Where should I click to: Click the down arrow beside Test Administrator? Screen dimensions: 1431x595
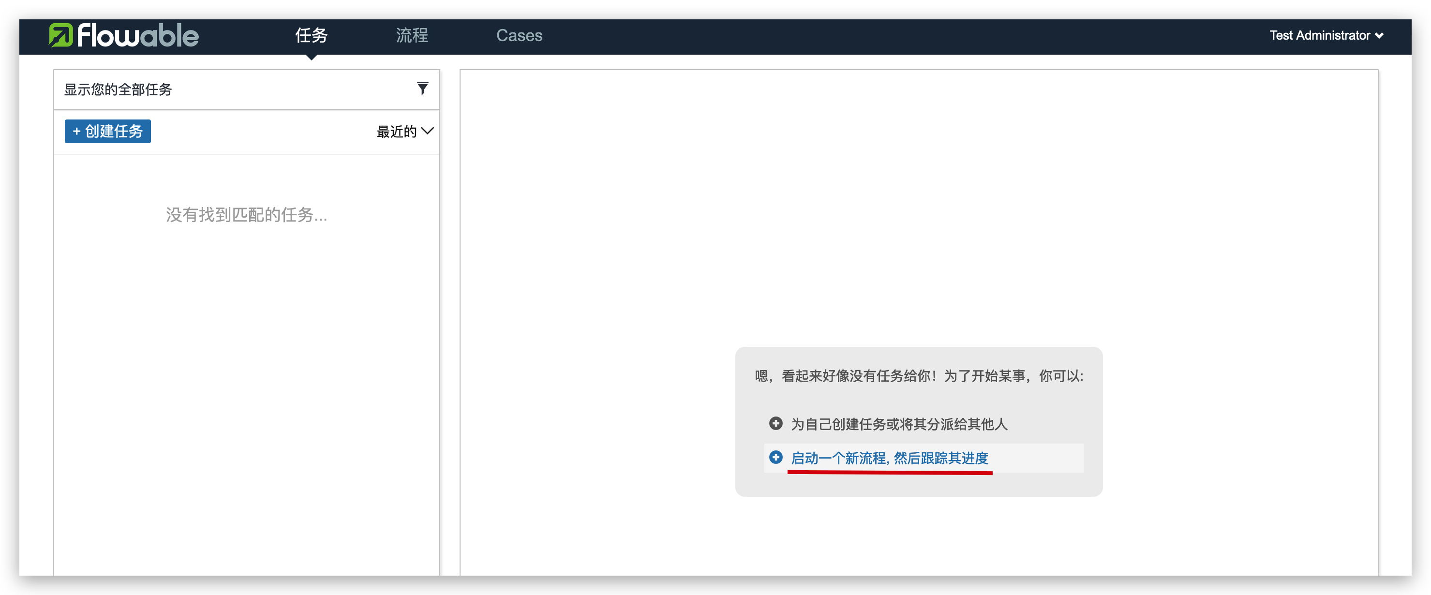pos(1379,36)
